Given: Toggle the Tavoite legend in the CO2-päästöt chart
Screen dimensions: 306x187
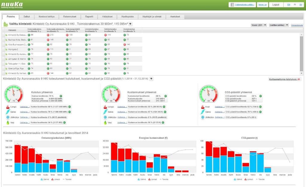Looking at the screenshot, I should (260, 180).
